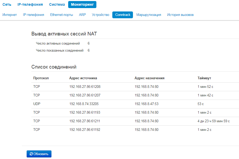Open the Сеть main menu
Image resolution: width=239 pixels, height=159 pixels.
point(7,4)
